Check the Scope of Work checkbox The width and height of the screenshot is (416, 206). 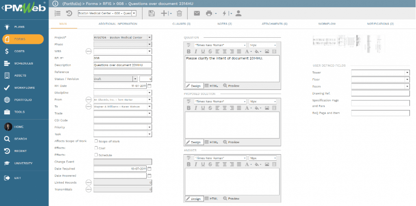(96, 141)
